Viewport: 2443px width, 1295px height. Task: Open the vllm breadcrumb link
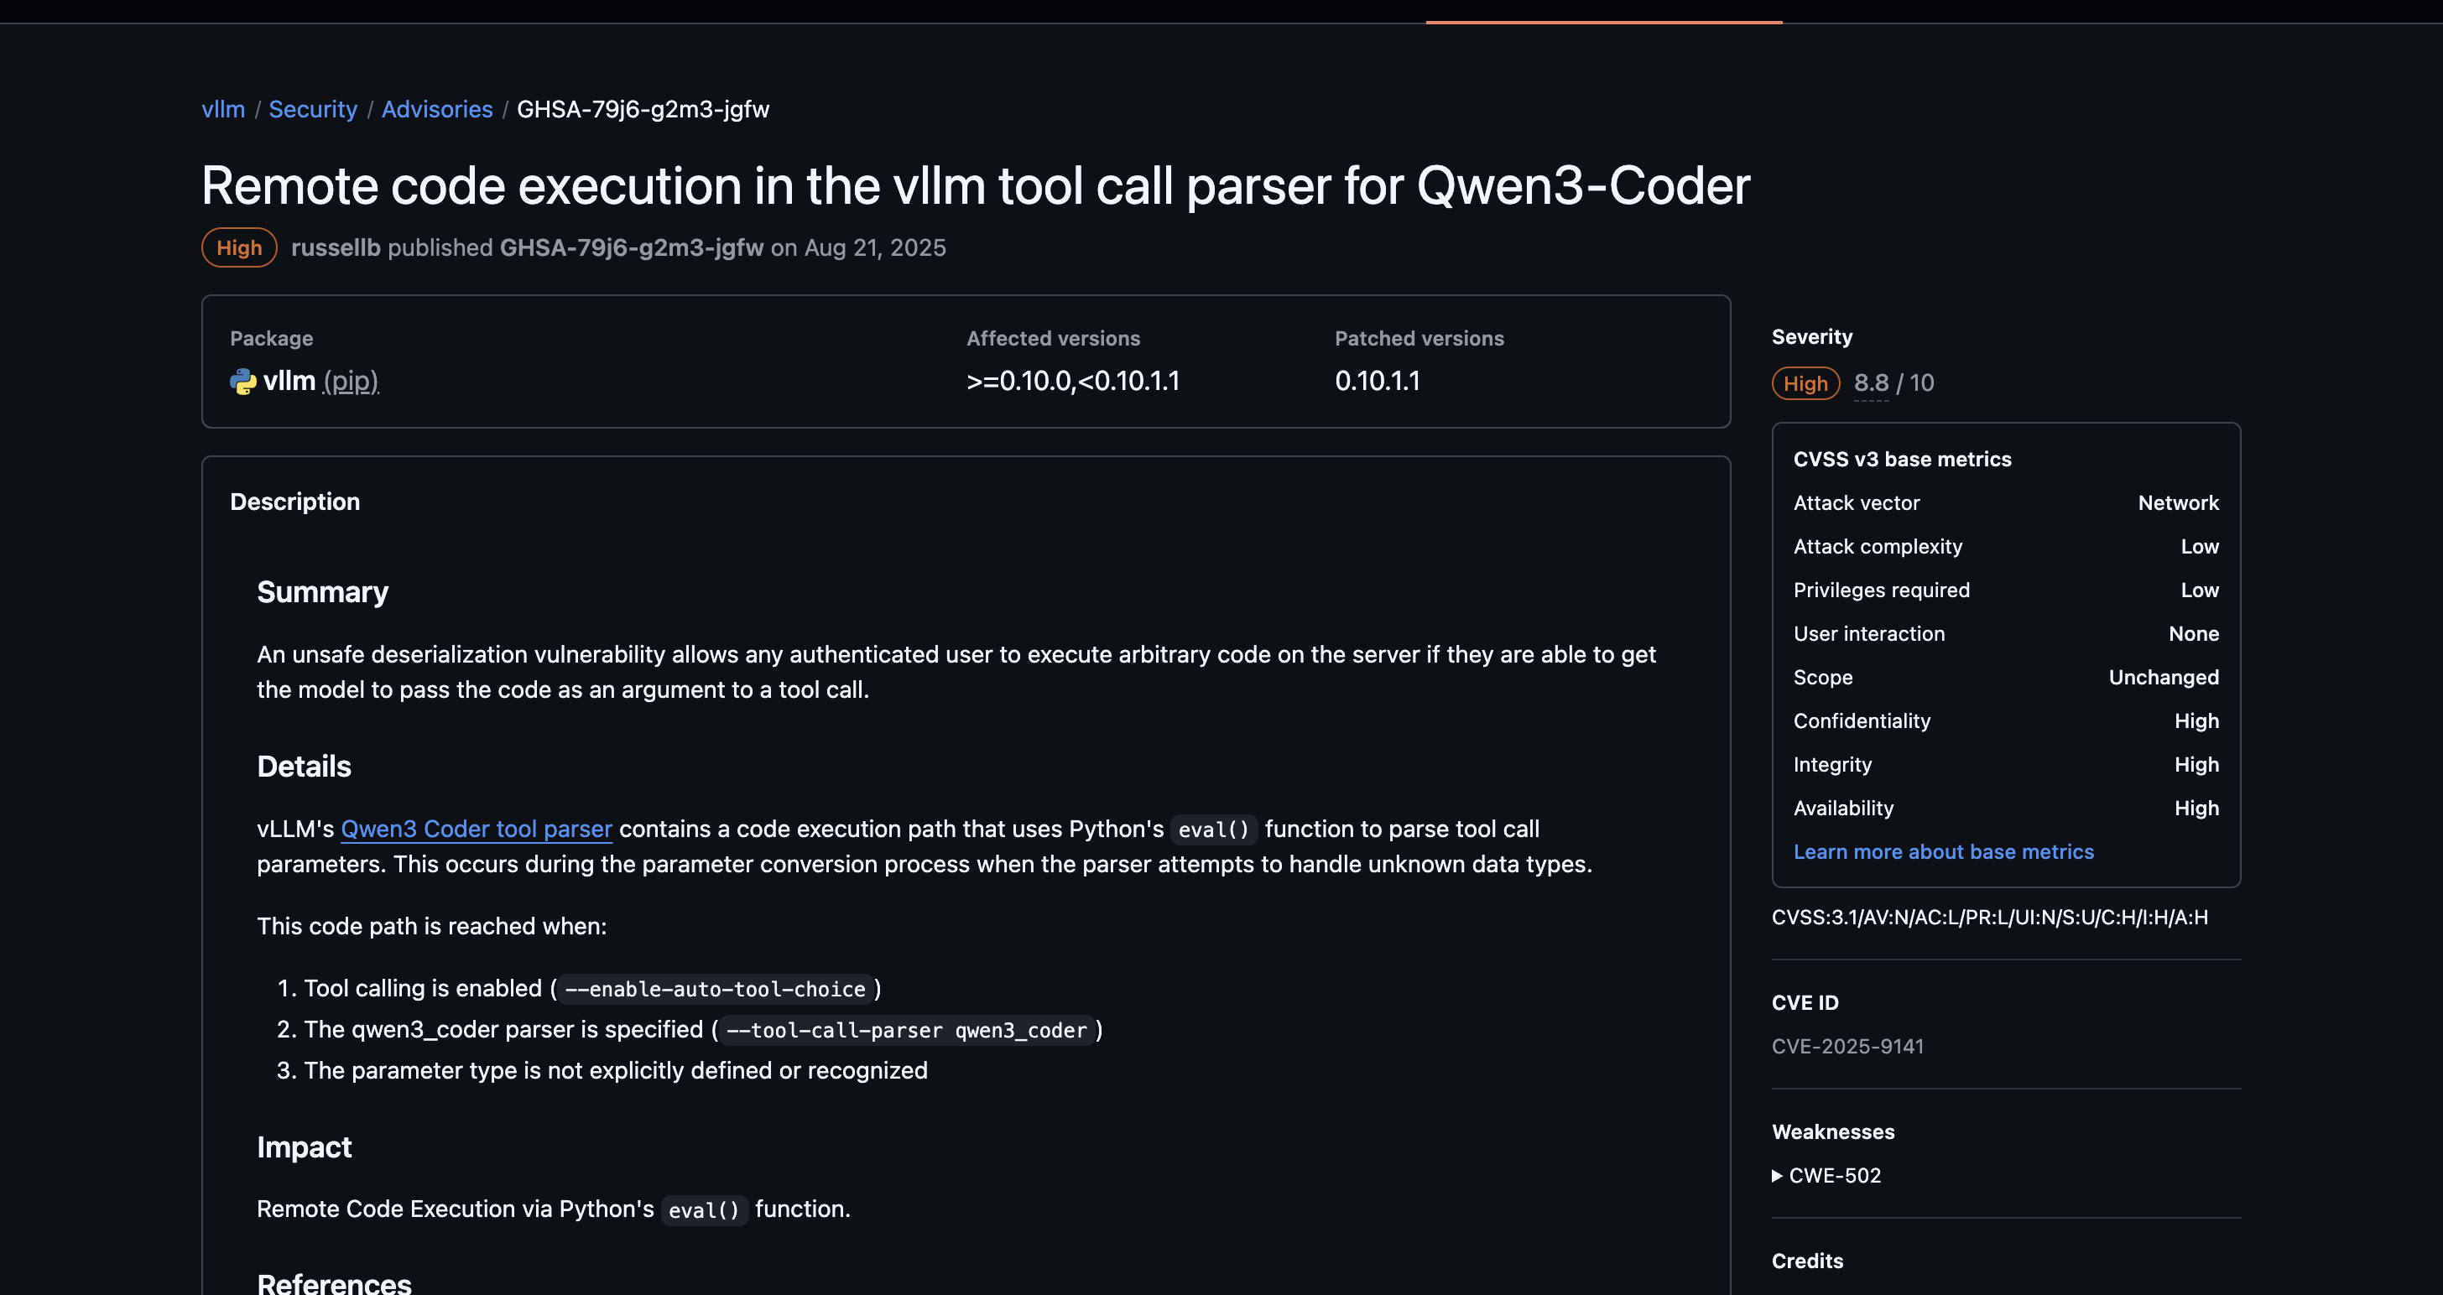223,109
